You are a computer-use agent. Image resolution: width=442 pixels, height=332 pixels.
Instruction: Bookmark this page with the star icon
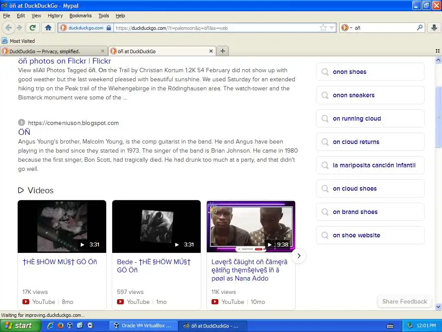point(323,28)
